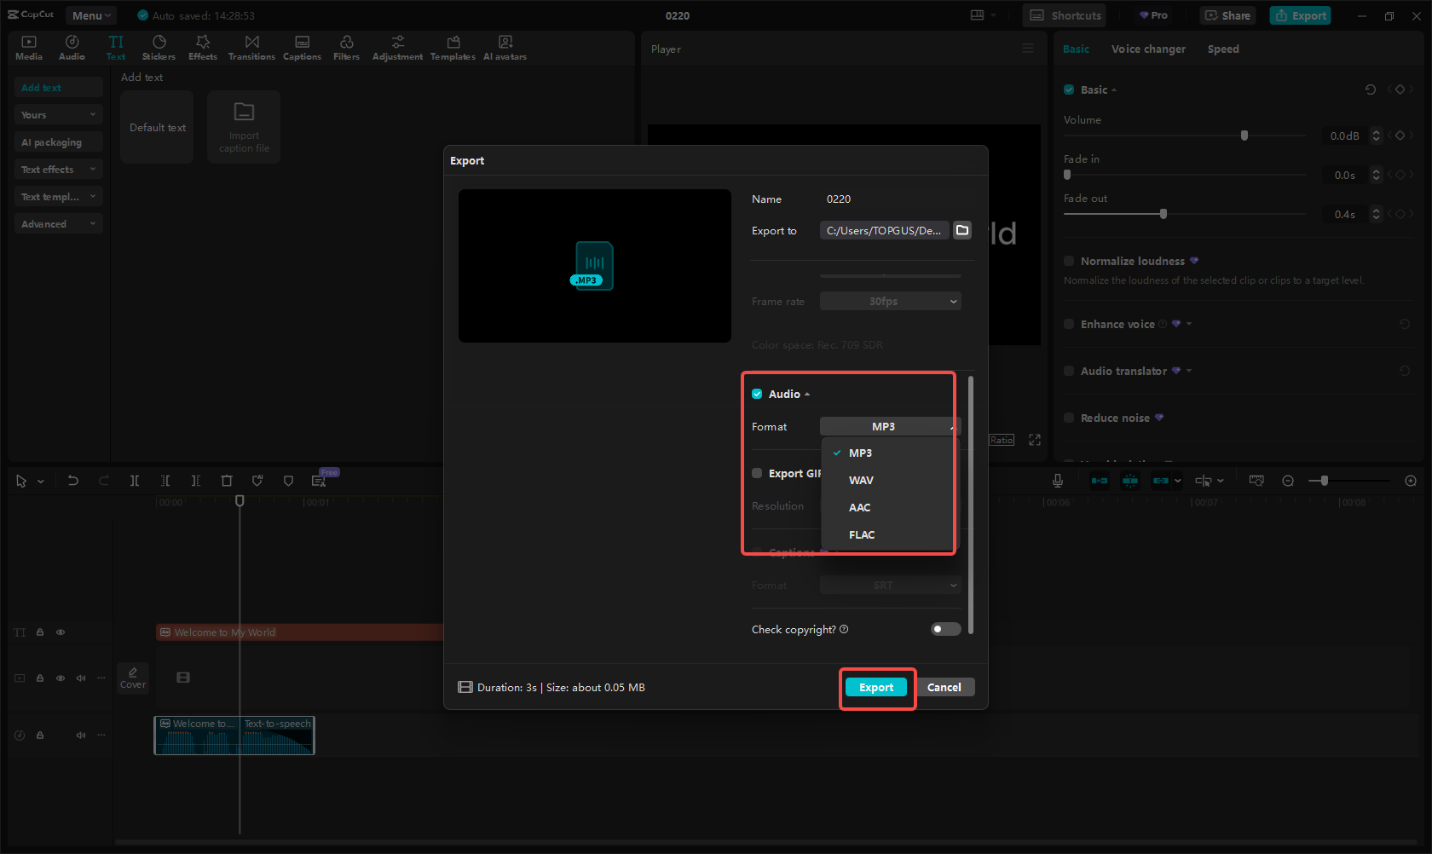Click Export button in the Export dialog
The image size is (1432, 854).
coord(876,687)
